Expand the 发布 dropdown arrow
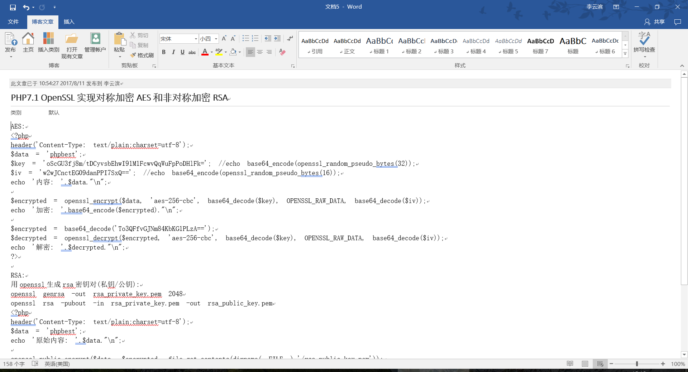The height and width of the screenshot is (372, 688). [11, 57]
